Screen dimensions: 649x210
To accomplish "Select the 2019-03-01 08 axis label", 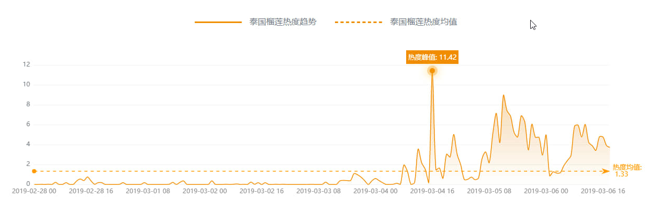I will 148,191.
